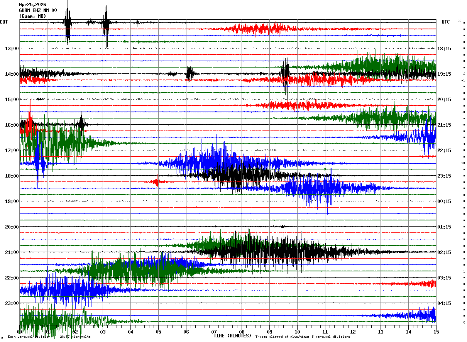The height and width of the screenshot is (342, 467).
Task: Click the location label '(Guam, MO)'
Action: [32, 16]
